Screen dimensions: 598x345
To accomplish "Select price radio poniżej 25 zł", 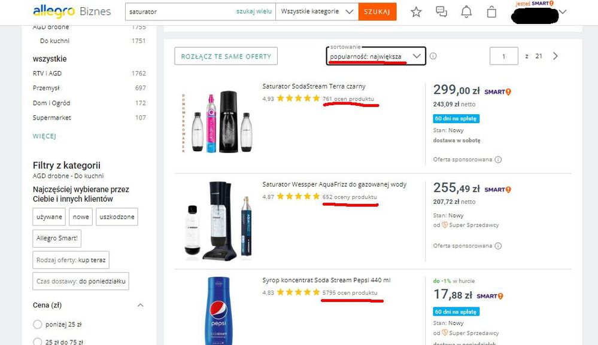I will [38, 325].
